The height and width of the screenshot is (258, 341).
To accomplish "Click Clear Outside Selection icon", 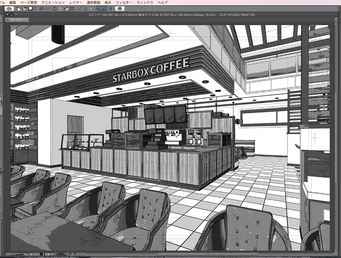I will pyautogui.click(x=60, y=9).
